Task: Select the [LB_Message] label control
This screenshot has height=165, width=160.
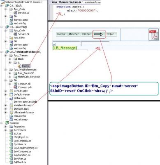Action: (x=65, y=48)
